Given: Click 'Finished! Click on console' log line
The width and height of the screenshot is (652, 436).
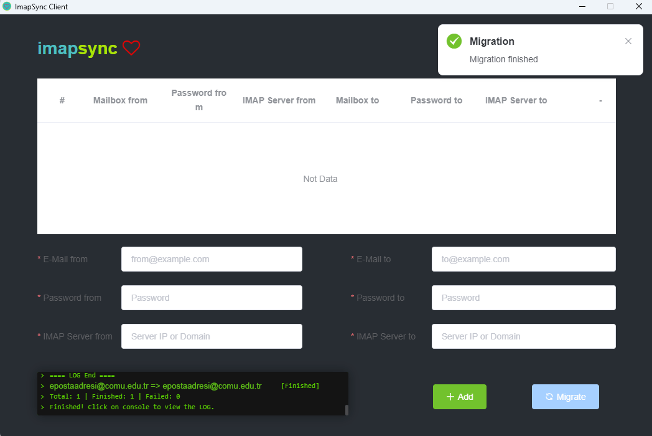Looking at the screenshot, I should pos(132,407).
